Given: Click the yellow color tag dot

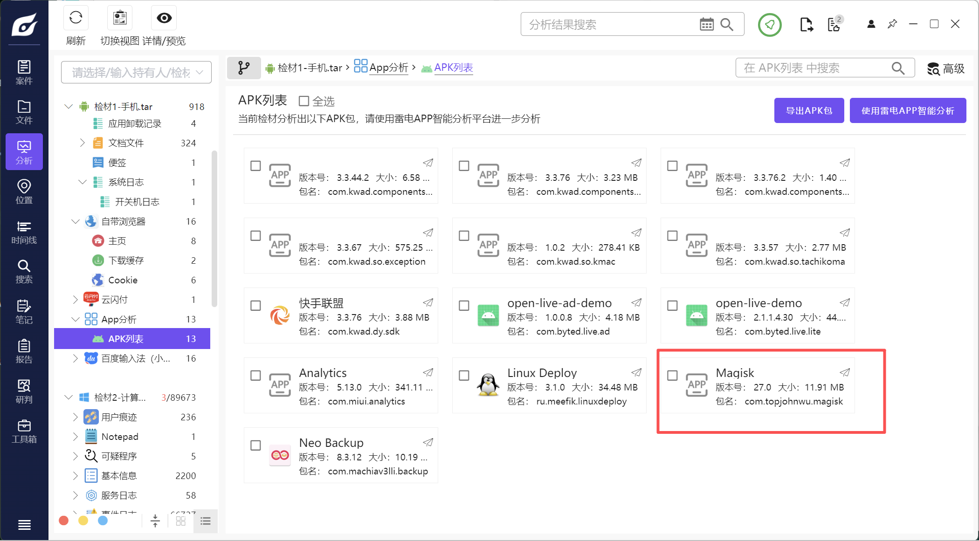Looking at the screenshot, I should 83,520.
